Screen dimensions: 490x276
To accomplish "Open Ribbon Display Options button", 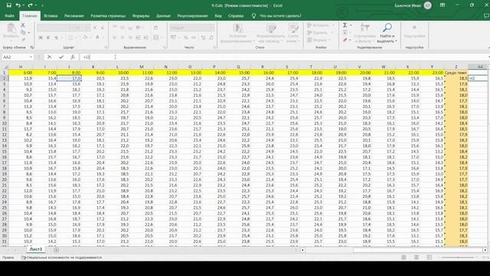I will tap(443, 5).
